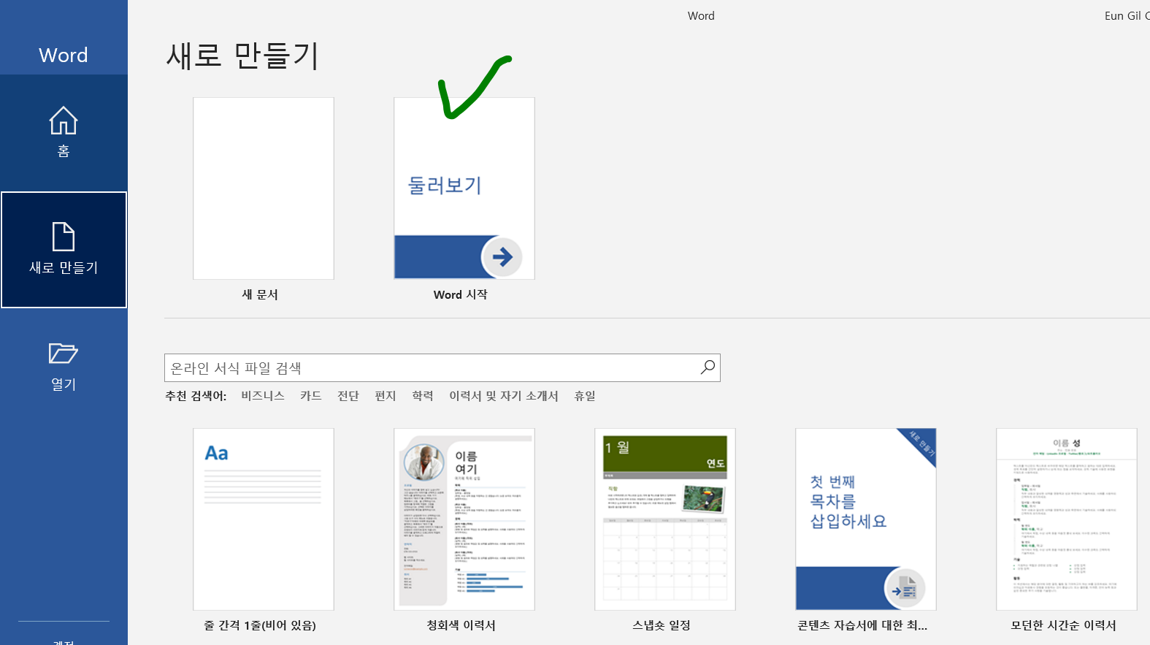The width and height of the screenshot is (1150, 645).
Task: Search suggested term 휴일
Action: (x=585, y=396)
